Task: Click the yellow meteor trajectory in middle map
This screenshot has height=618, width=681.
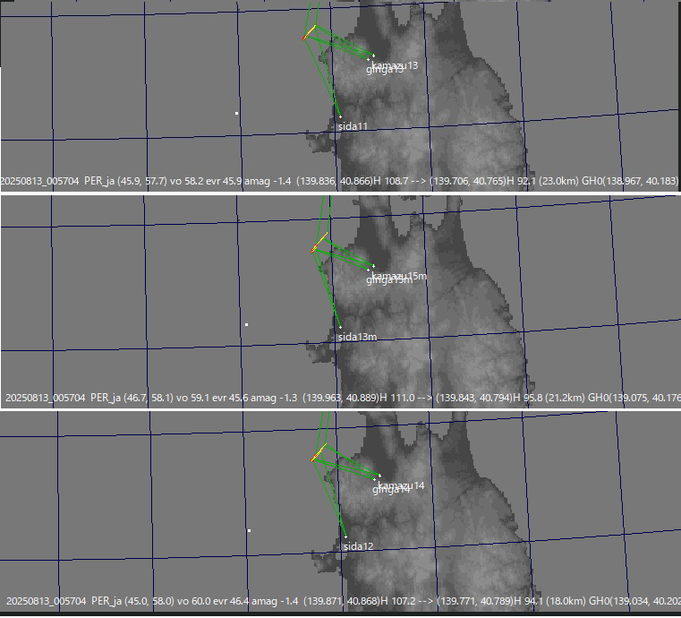Action: (319, 243)
